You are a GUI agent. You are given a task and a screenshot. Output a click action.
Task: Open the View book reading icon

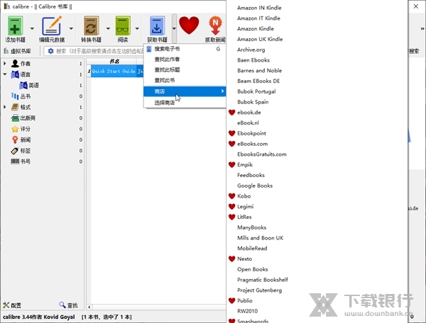tap(123, 26)
